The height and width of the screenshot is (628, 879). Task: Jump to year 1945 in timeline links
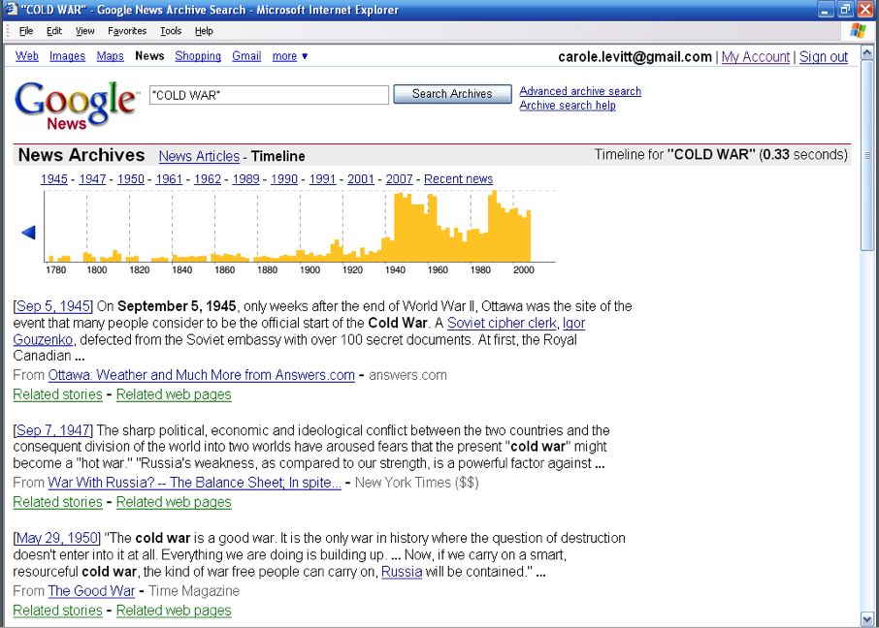point(53,179)
